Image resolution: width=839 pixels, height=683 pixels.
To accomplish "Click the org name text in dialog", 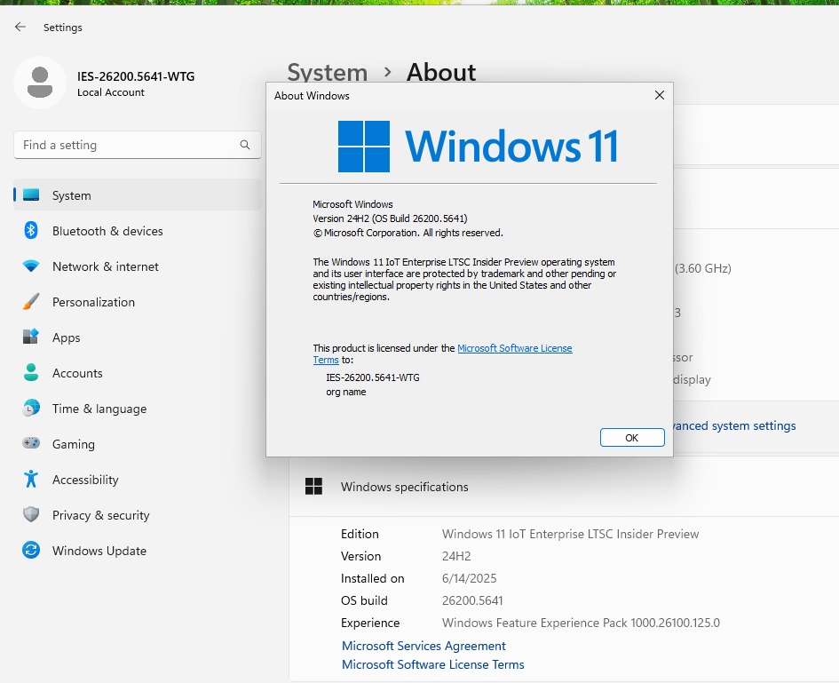I will pyautogui.click(x=346, y=392).
